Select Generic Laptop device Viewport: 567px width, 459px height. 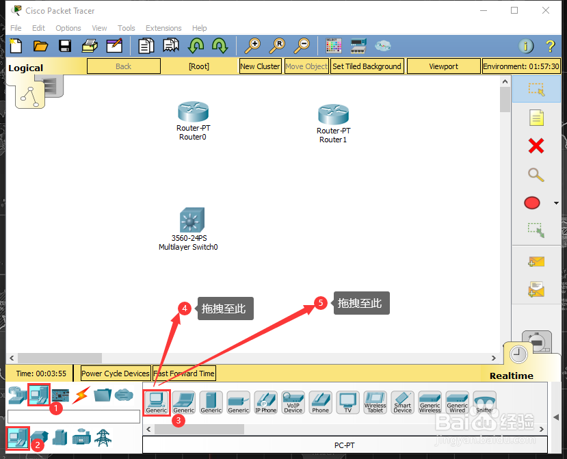pyautogui.click(x=184, y=402)
